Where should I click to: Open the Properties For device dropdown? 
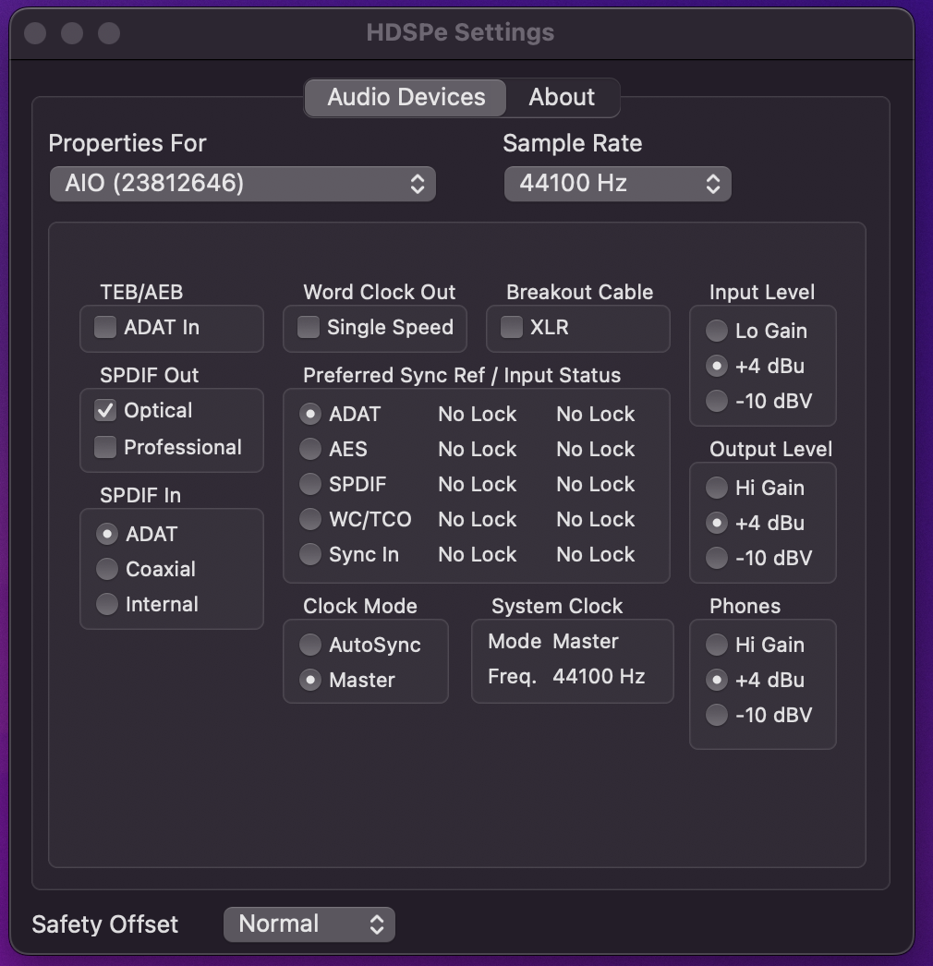click(243, 184)
